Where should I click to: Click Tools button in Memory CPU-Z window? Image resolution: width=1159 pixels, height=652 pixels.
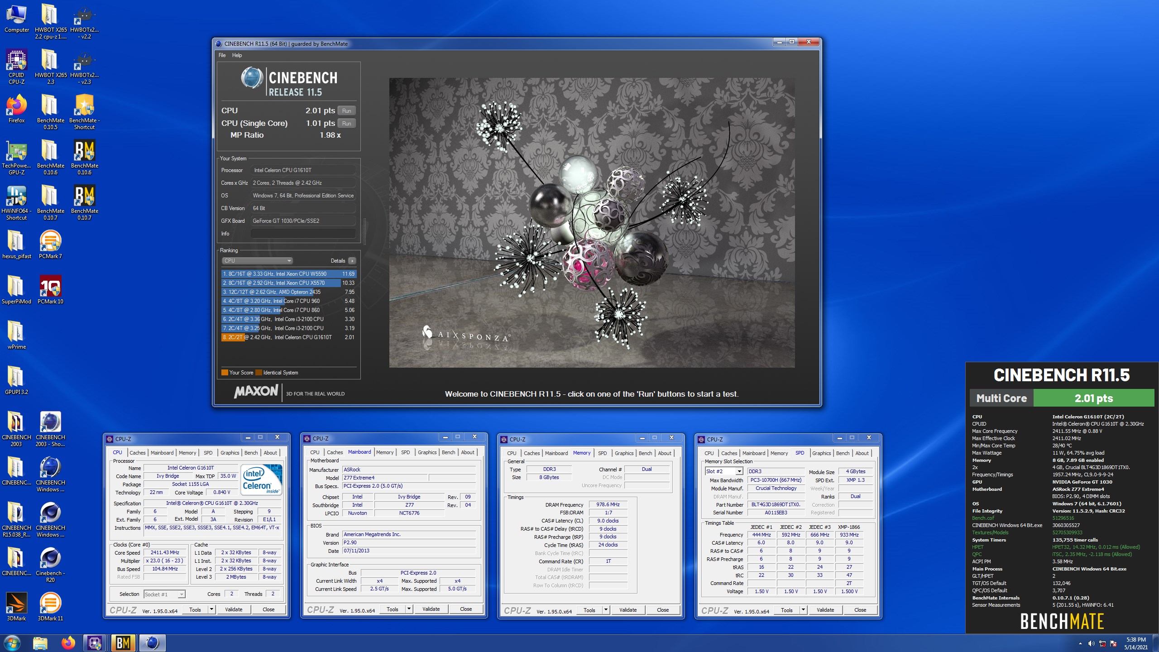589,610
